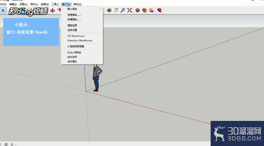Click the user sign-in status icon

coord(12,144)
